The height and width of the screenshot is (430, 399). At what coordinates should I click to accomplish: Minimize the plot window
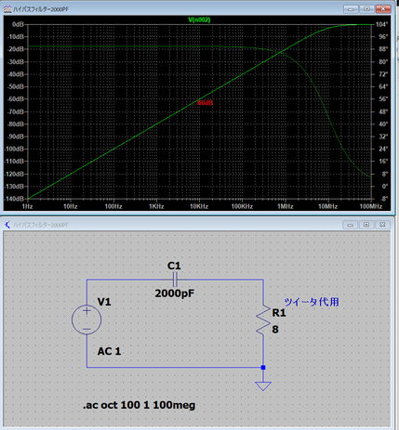click(x=351, y=9)
